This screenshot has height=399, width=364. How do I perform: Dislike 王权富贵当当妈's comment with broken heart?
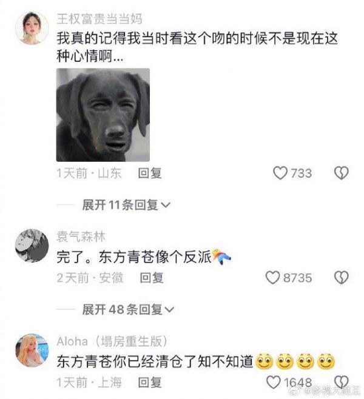point(341,173)
